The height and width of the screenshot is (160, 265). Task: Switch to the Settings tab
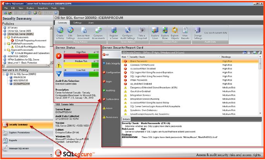[x=77, y=23]
